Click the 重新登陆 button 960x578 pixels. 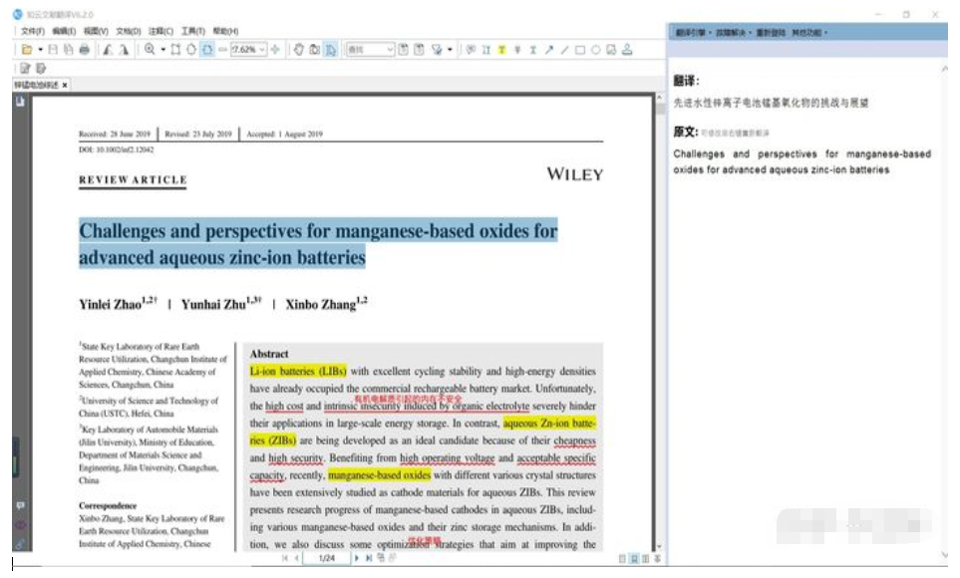point(770,33)
